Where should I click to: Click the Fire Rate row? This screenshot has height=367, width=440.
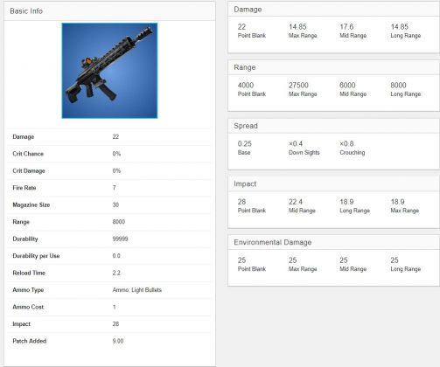pyautogui.click(x=109, y=188)
